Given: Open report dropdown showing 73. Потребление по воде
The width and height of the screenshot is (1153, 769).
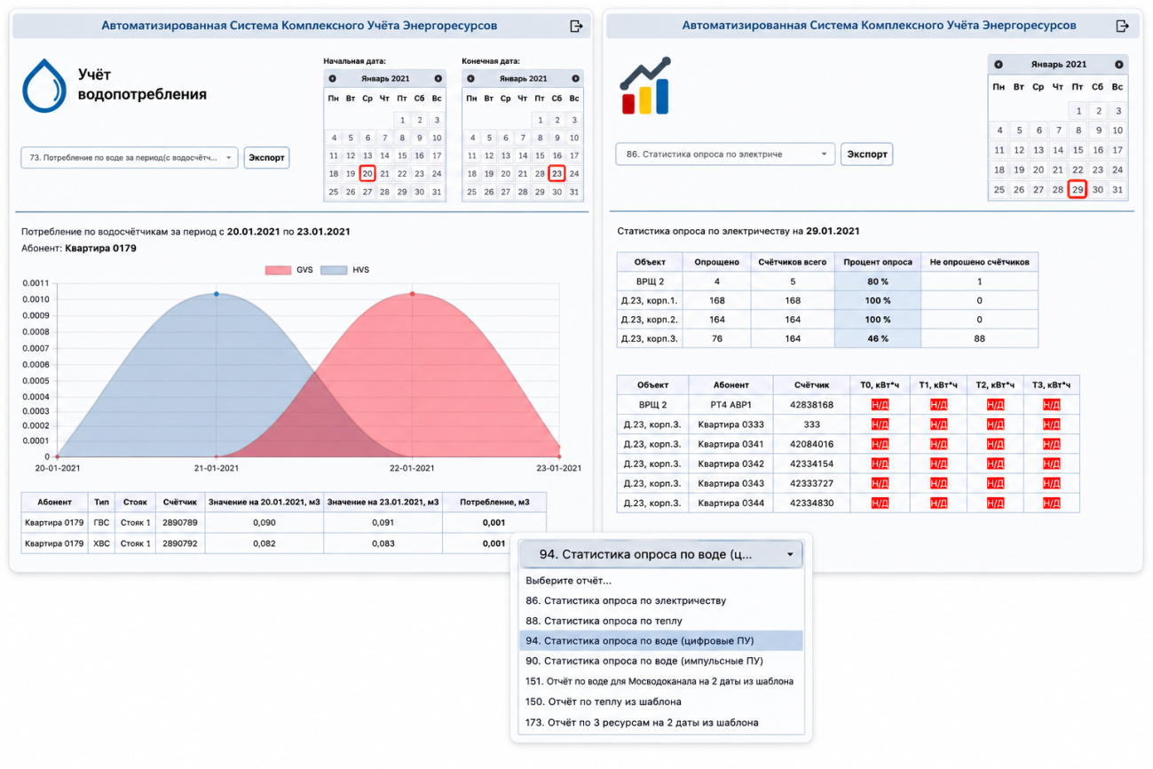Looking at the screenshot, I should pyautogui.click(x=130, y=157).
